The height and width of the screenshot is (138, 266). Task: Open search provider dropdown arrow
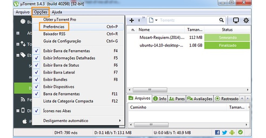pos(156,20)
